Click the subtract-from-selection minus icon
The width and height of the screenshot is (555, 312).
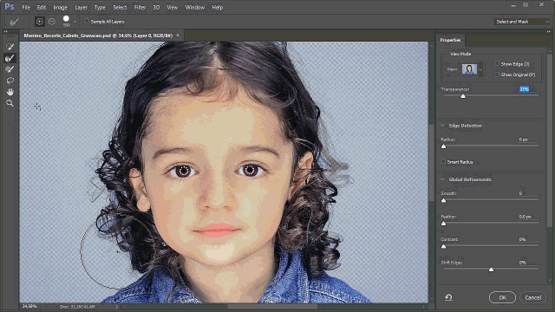pyautogui.click(x=52, y=22)
